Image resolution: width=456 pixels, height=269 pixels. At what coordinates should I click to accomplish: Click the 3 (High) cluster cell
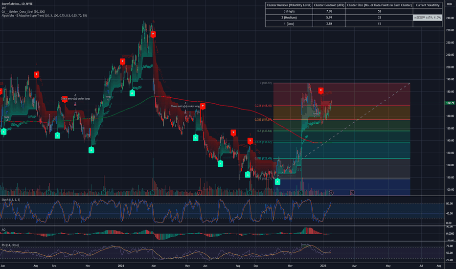point(289,11)
